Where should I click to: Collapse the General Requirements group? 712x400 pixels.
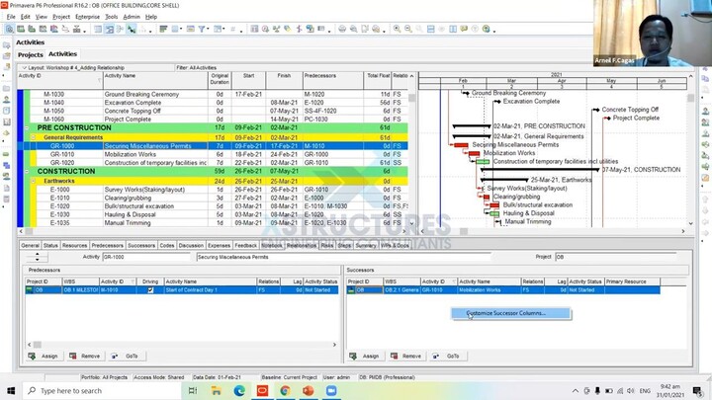pyautogui.click(x=34, y=137)
